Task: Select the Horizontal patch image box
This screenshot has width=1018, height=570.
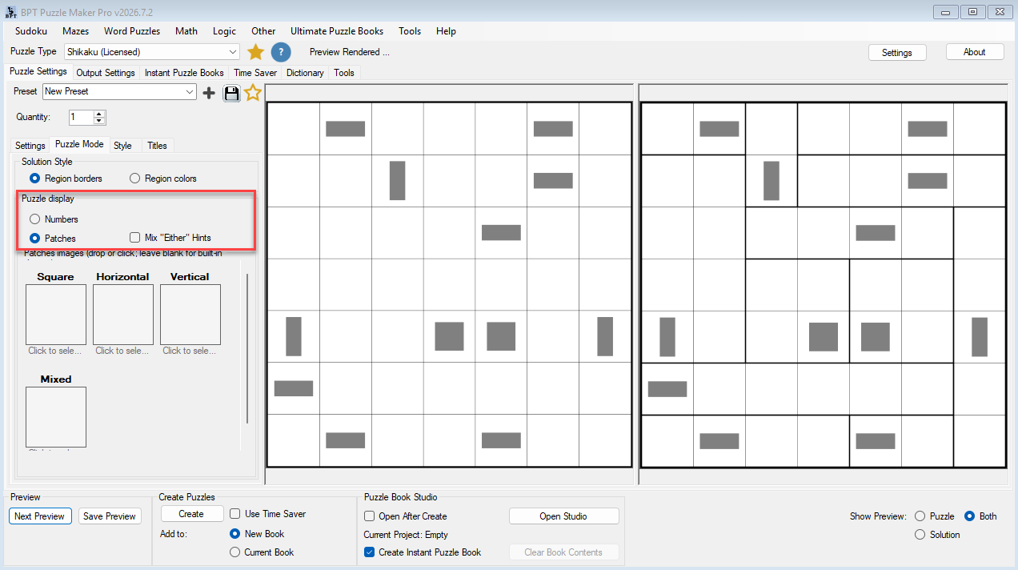Action: (123, 315)
